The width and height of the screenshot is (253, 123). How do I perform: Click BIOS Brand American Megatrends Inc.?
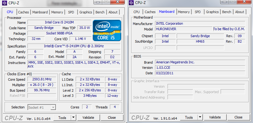pos(200,62)
